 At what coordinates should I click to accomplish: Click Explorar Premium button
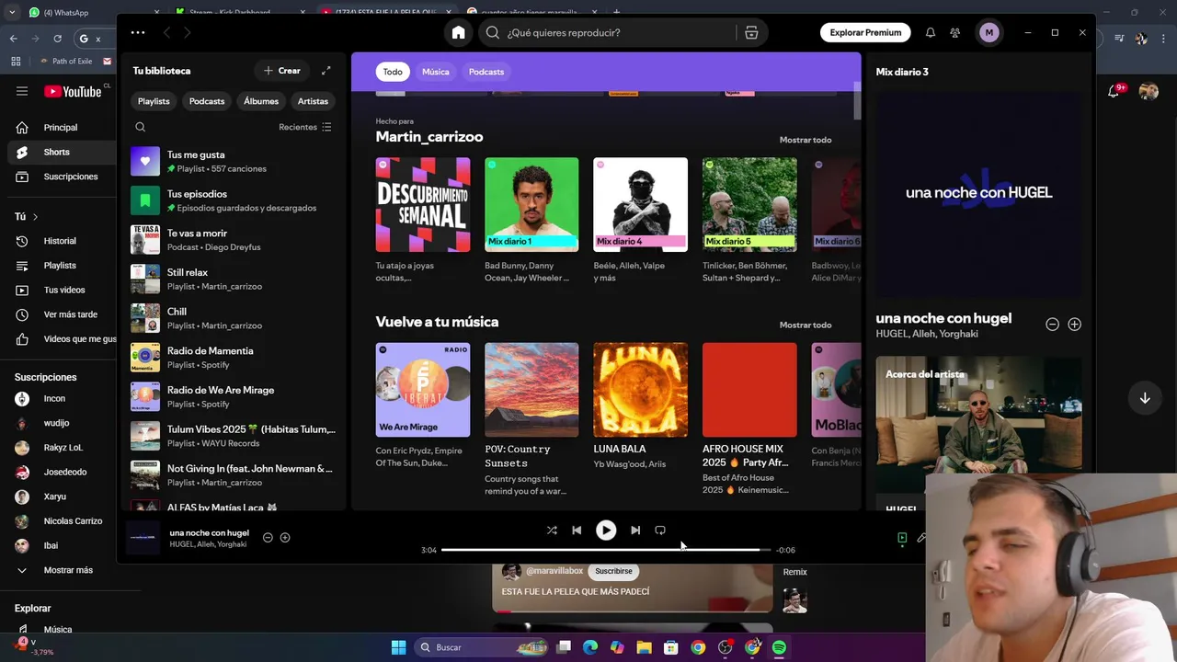[865, 32]
